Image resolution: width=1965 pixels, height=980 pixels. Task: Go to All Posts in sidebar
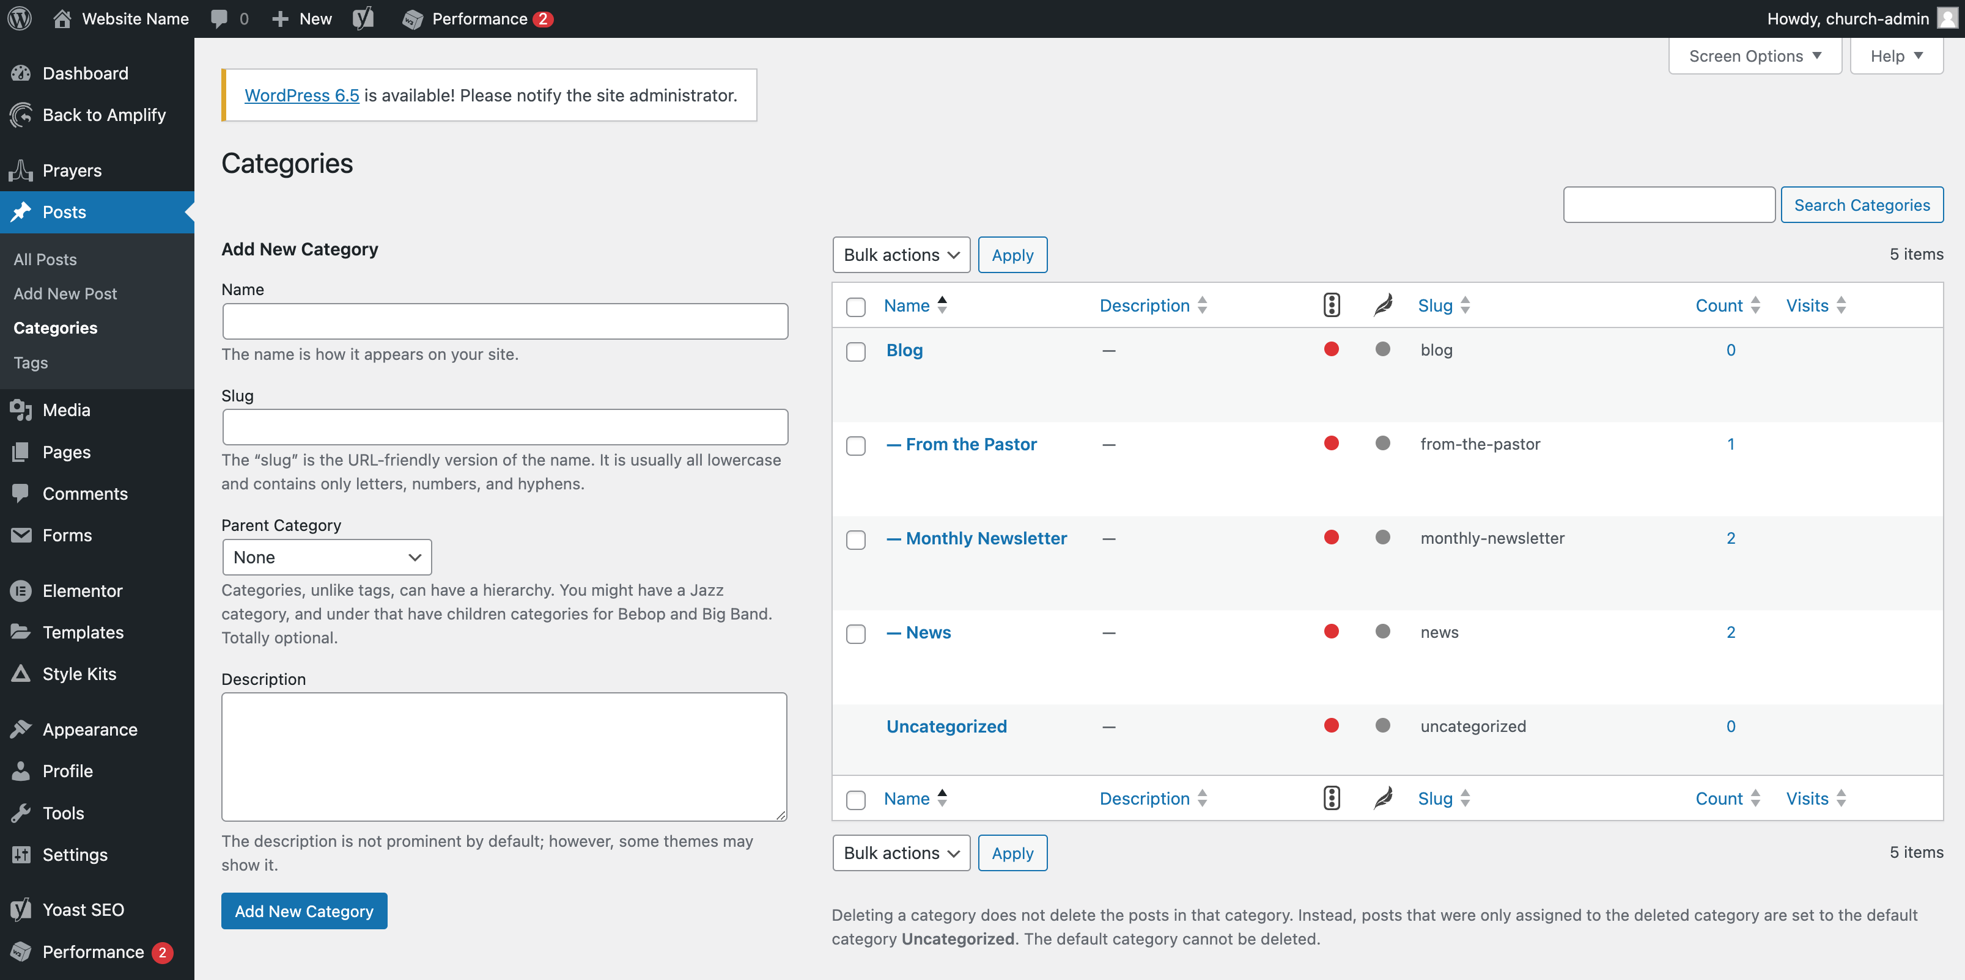coord(45,259)
